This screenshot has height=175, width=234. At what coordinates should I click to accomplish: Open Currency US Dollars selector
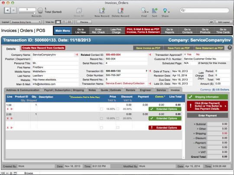(214, 90)
